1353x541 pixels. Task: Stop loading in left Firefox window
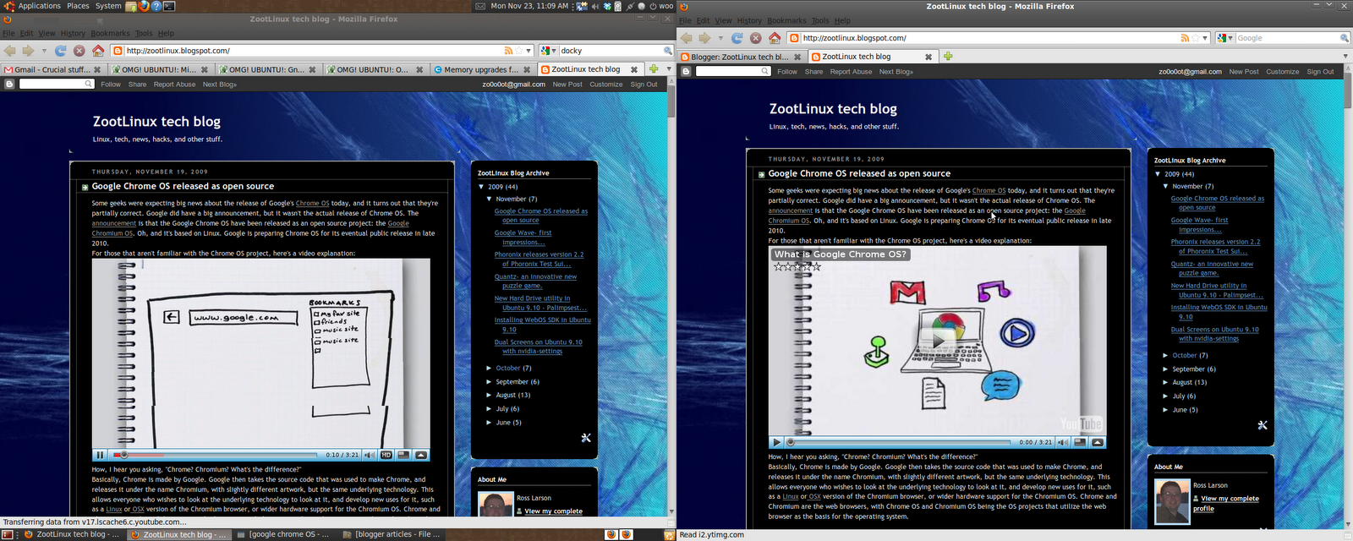tap(79, 51)
